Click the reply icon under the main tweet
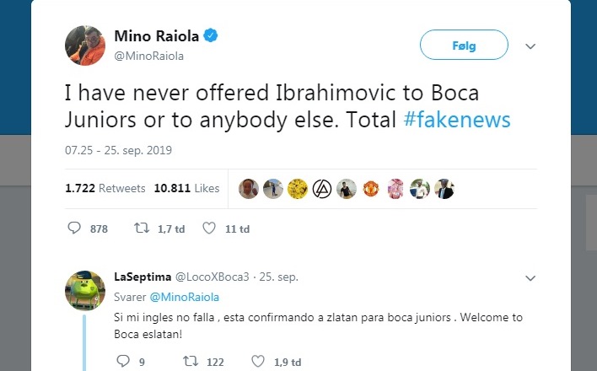 (x=74, y=229)
